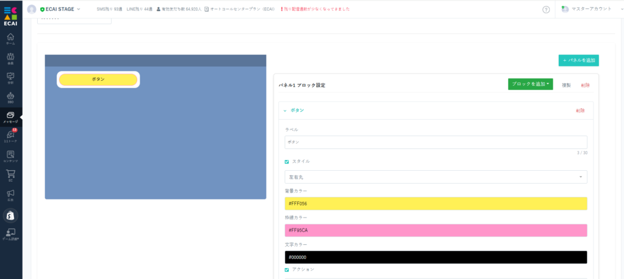Expand the ブロックを追加 dropdown button
The height and width of the screenshot is (279, 624).
pyautogui.click(x=530, y=84)
